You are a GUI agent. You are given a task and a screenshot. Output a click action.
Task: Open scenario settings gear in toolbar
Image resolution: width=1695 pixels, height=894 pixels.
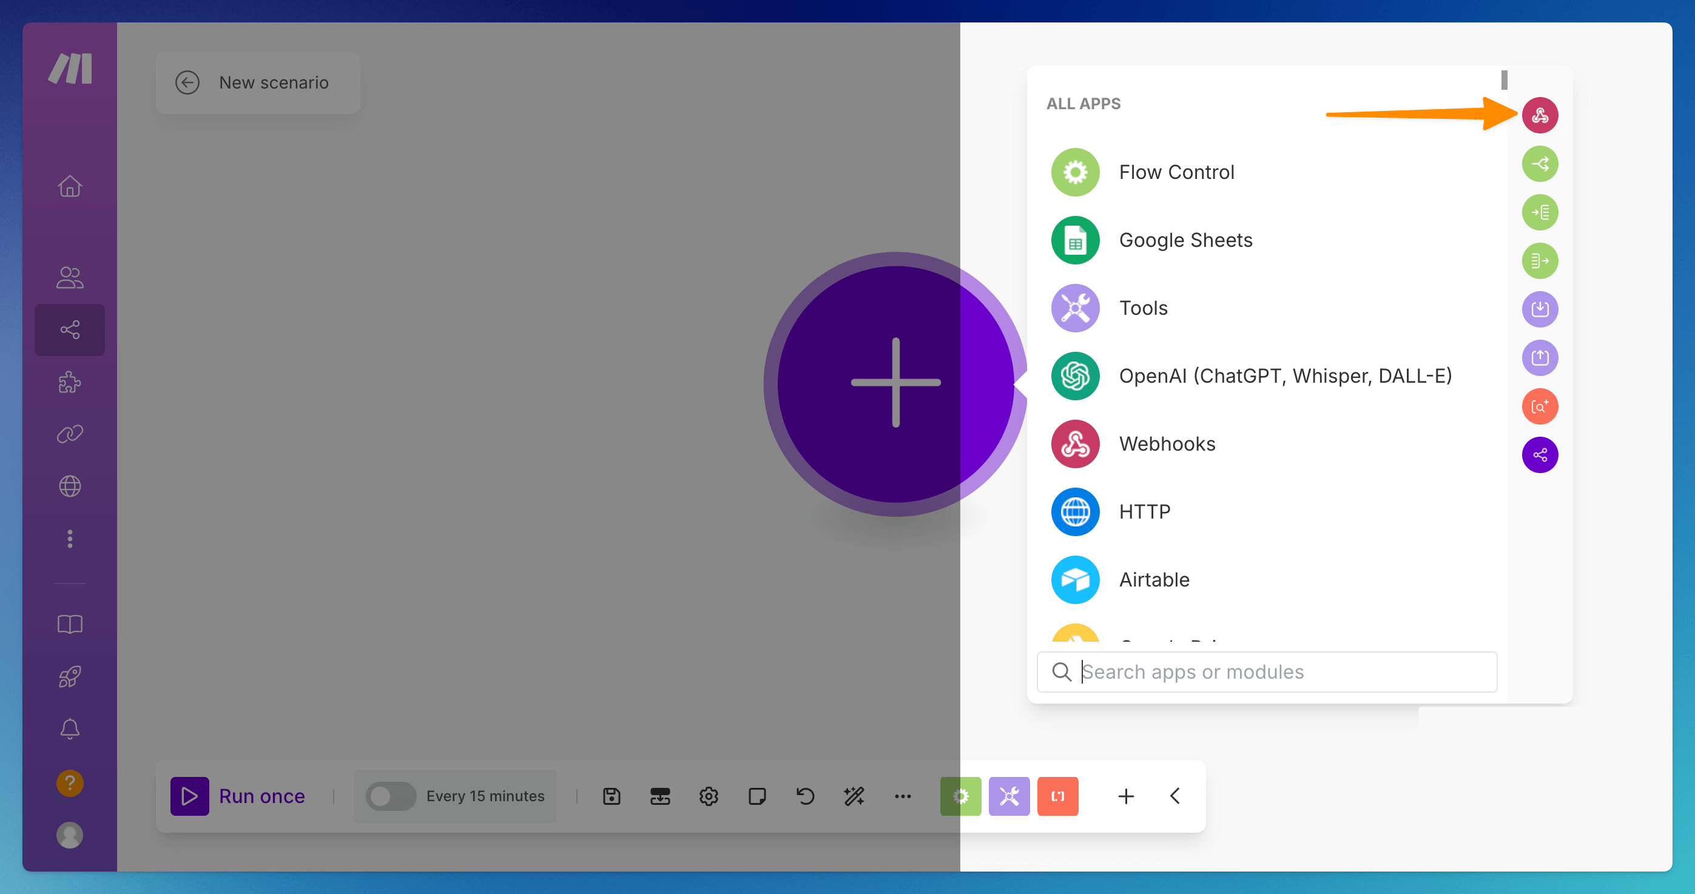pos(708,796)
